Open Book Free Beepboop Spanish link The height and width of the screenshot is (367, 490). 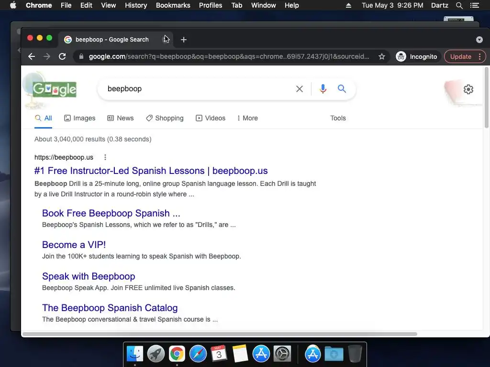click(x=111, y=213)
